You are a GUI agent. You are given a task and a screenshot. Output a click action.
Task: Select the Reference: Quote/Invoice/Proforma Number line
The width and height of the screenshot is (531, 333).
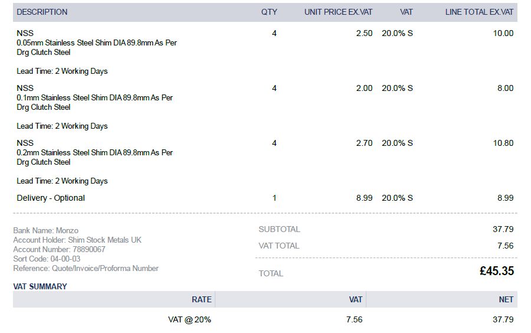tap(86, 269)
